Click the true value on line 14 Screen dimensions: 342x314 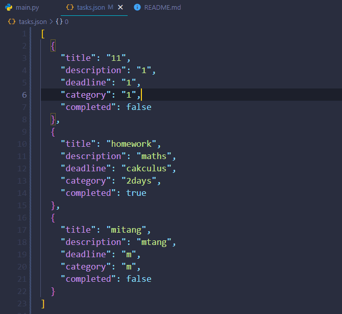[x=136, y=193]
